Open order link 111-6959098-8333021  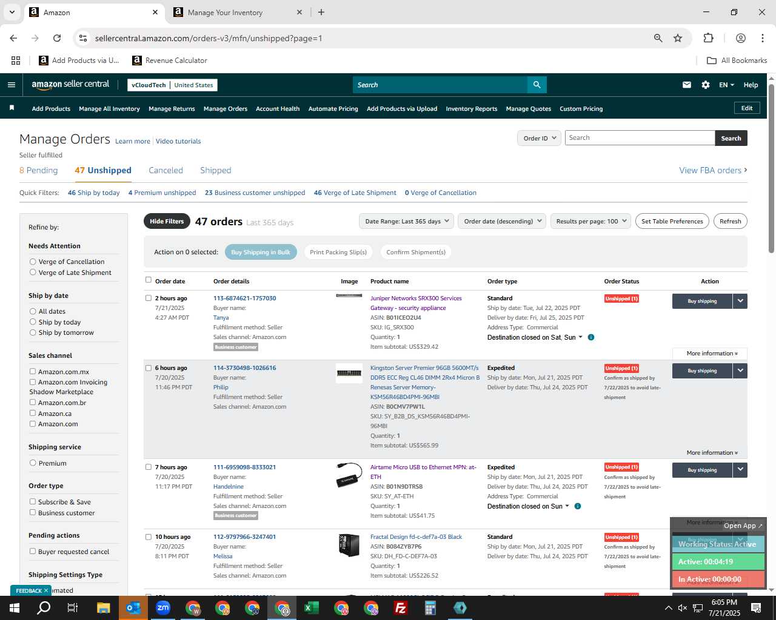(x=244, y=467)
